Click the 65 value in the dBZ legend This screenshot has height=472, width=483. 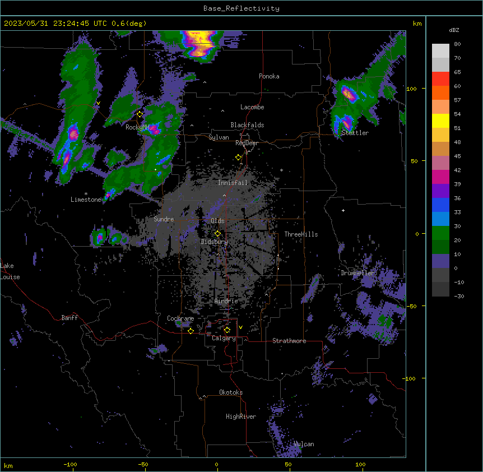[457, 72]
